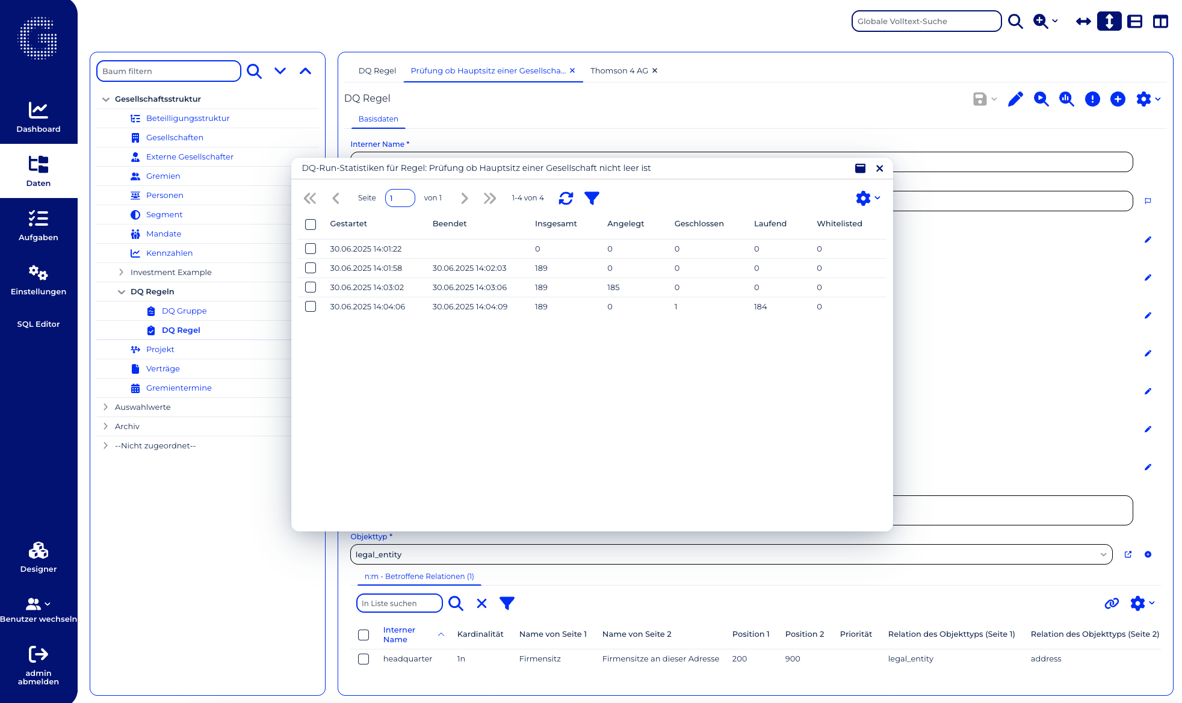Click the run rule play-magnifier icon
The width and height of the screenshot is (1182, 703).
click(1042, 99)
